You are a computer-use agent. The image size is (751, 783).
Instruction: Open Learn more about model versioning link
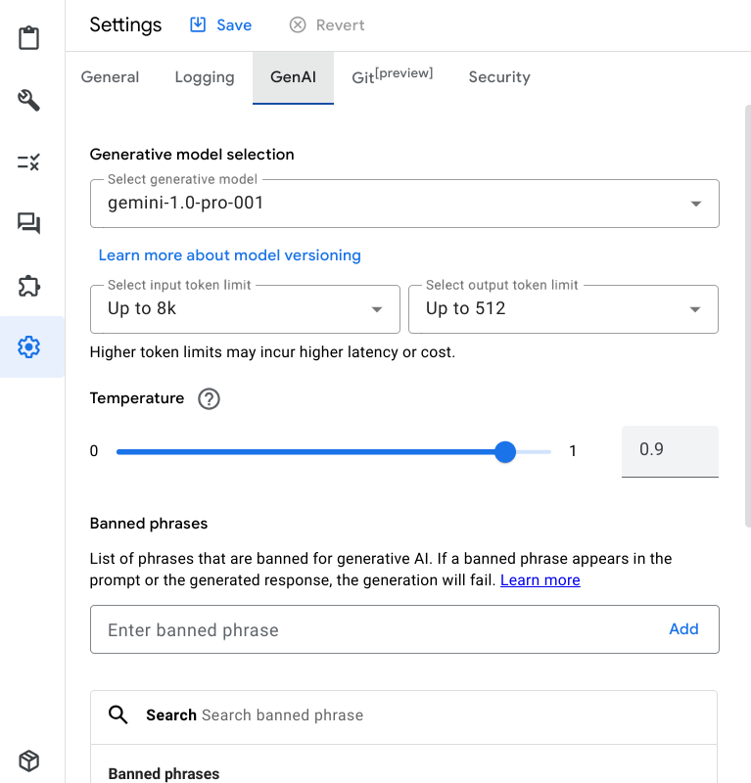coord(230,255)
